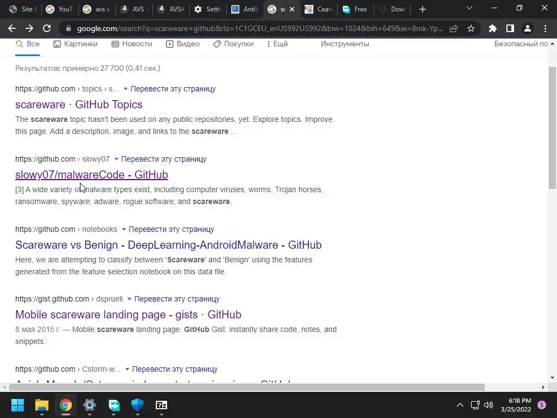The image size is (557, 418).
Task: Go forward to the next page
Action: pyautogui.click(x=29, y=28)
